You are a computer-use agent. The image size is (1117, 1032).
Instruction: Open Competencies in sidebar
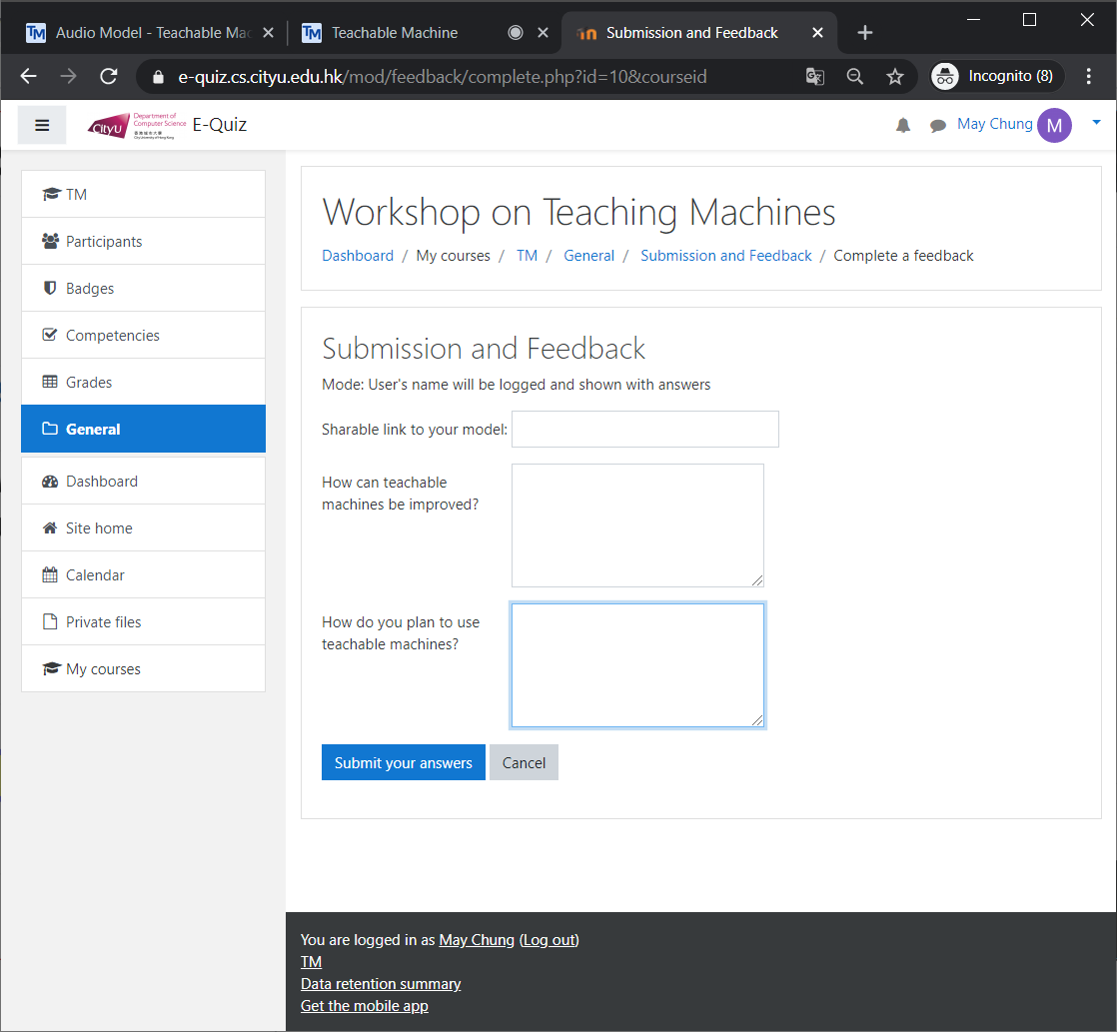click(x=143, y=336)
